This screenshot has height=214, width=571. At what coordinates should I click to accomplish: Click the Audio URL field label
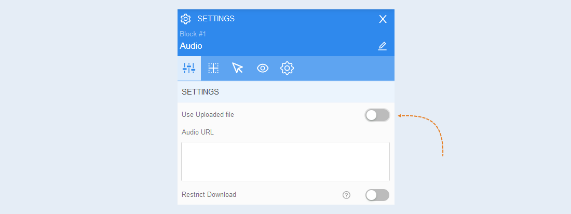tap(198, 132)
